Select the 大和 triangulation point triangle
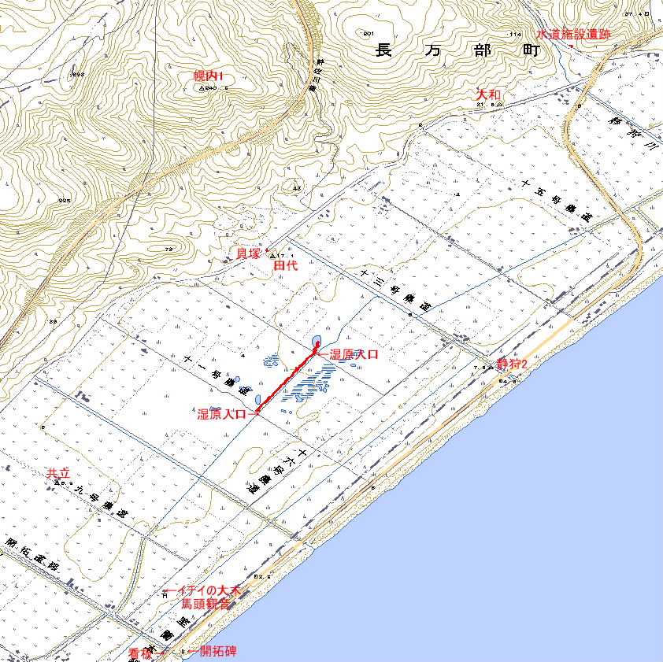Screen dimensions: 663x662 coord(500,104)
